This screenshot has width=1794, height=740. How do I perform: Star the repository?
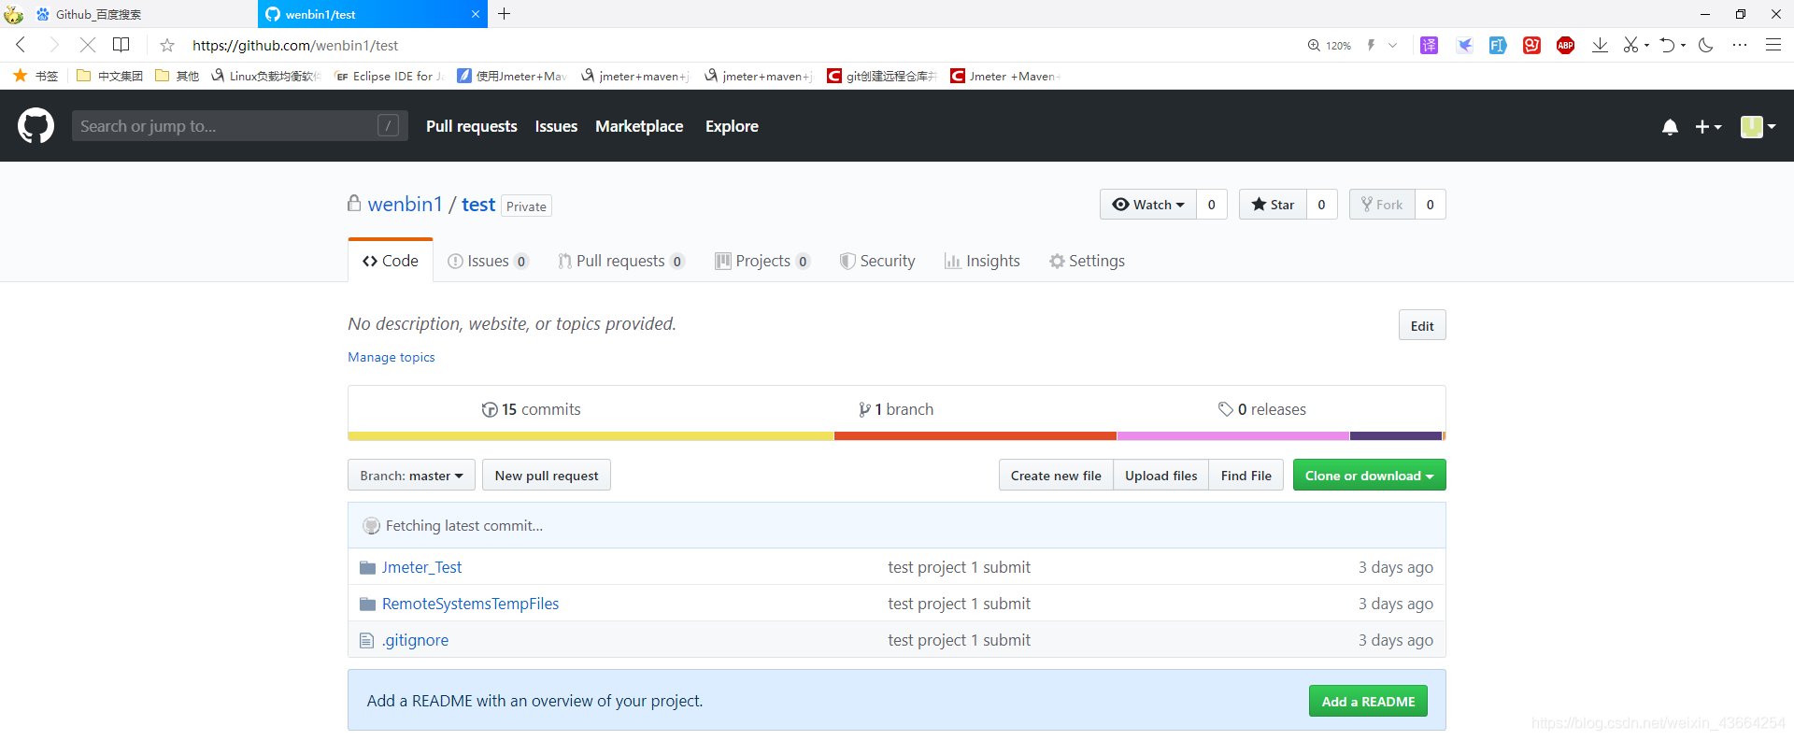click(x=1273, y=205)
